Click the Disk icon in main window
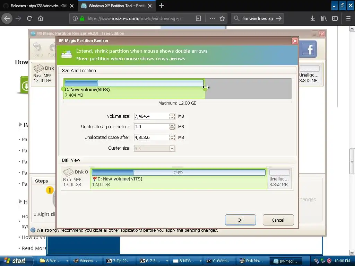Screen dimensions: 355x266 [x=38, y=68]
